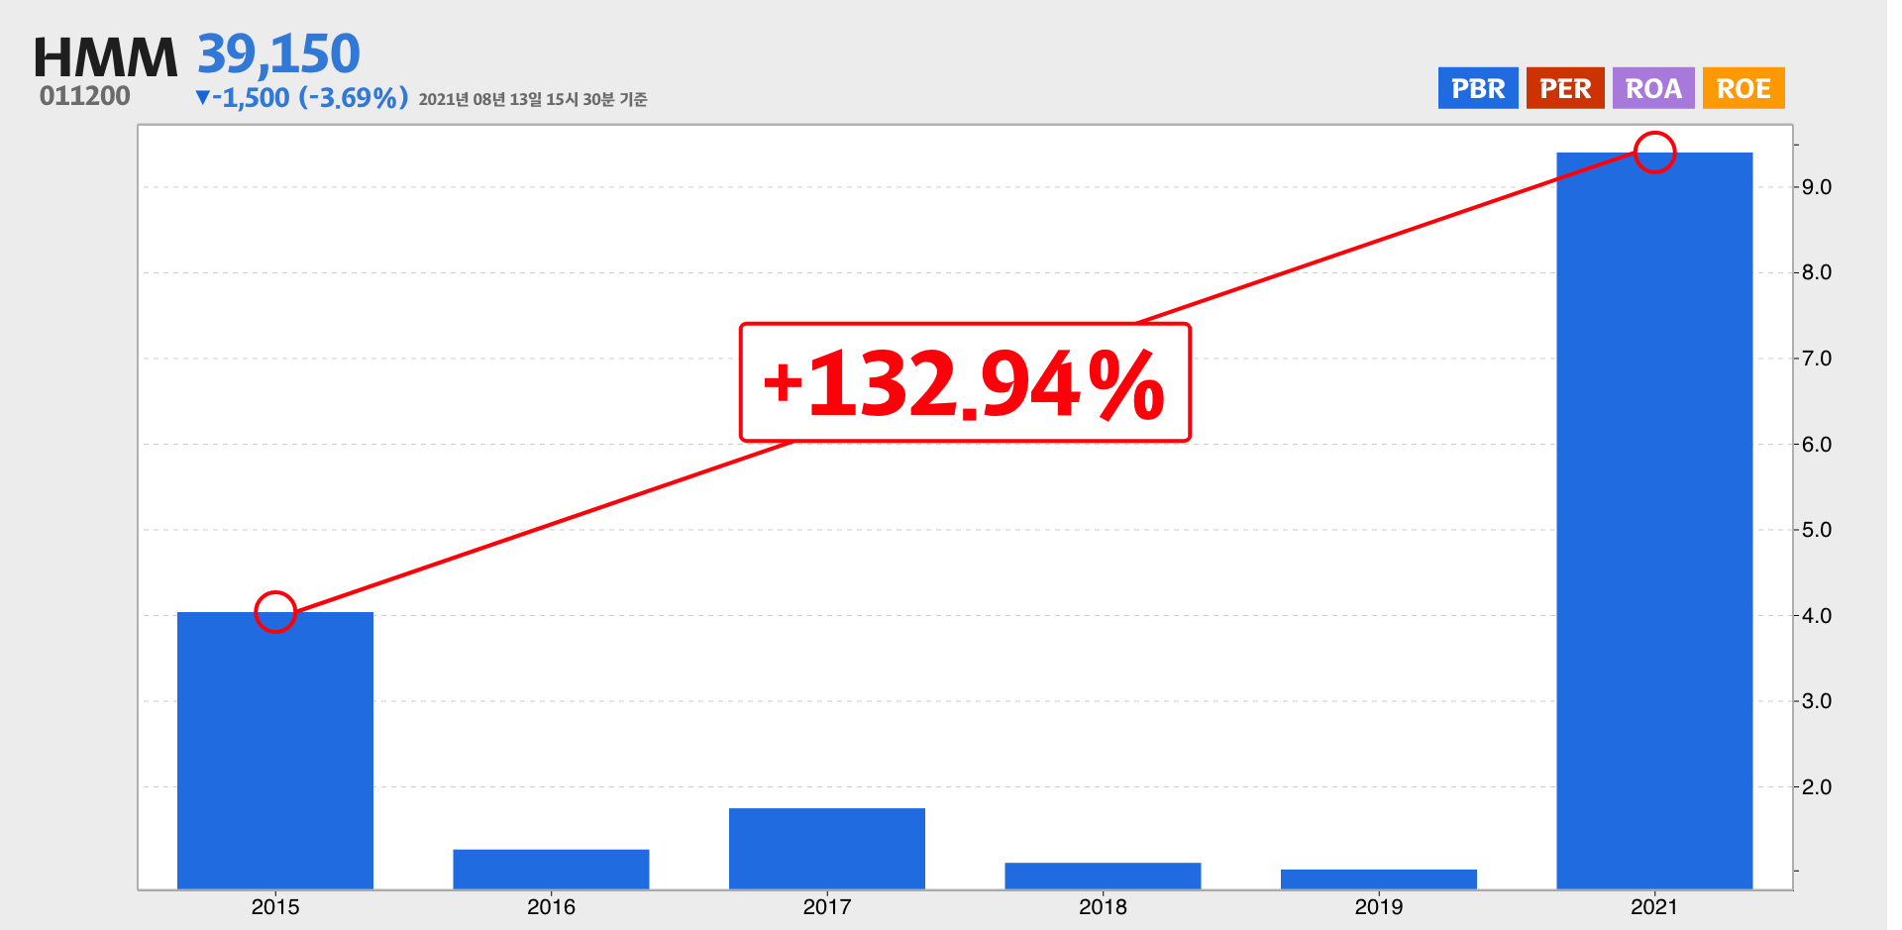The width and height of the screenshot is (1902, 930).
Task: Click the 6.0 y-axis label
Action: pyautogui.click(x=1817, y=445)
